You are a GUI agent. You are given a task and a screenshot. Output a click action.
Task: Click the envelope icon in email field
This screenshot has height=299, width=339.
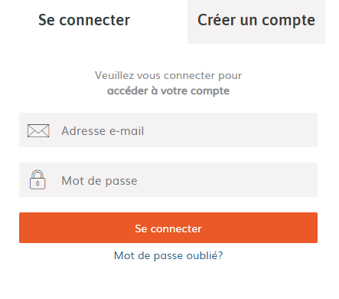click(38, 130)
